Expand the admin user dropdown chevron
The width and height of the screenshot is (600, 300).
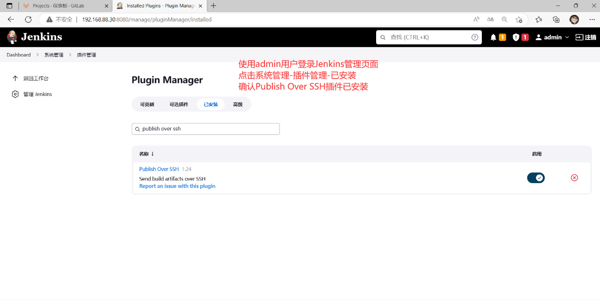[567, 37]
